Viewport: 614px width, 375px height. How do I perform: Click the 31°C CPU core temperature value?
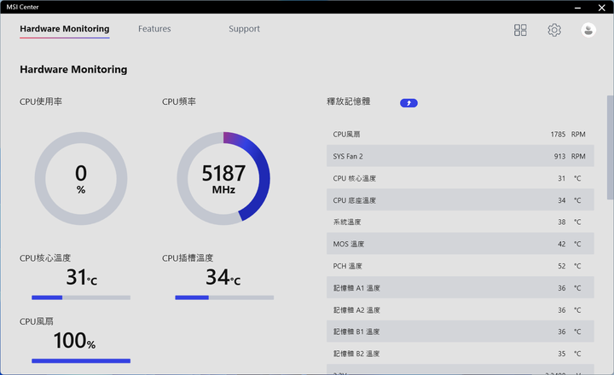pos(82,277)
